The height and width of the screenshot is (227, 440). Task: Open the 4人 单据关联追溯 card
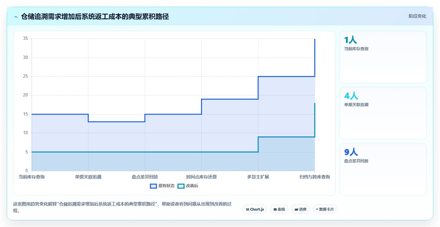(x=383, y=113)
